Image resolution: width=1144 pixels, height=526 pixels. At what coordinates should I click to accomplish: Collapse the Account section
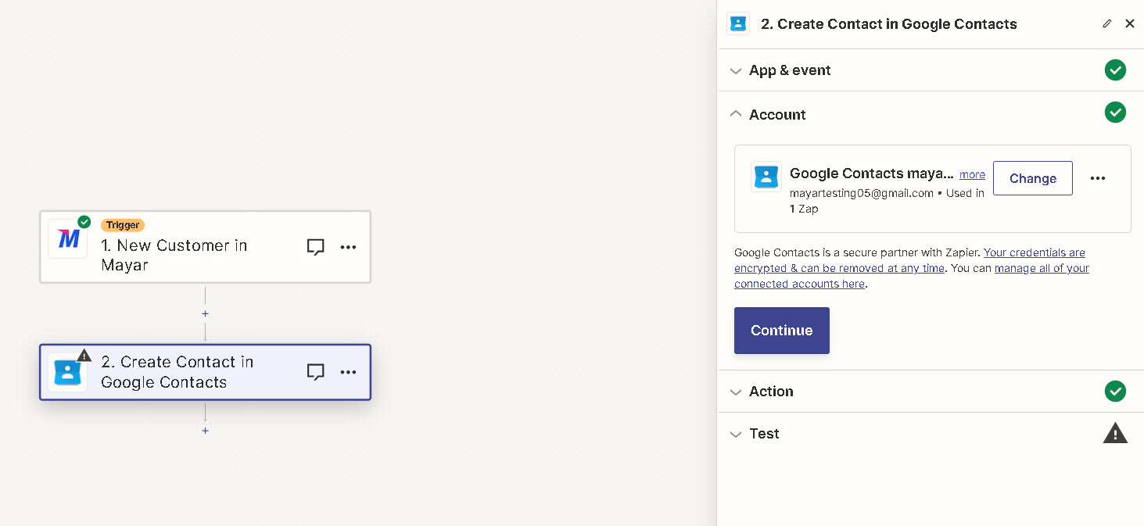931,114
